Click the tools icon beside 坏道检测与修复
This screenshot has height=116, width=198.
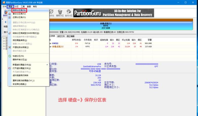(x=10, y=47)
